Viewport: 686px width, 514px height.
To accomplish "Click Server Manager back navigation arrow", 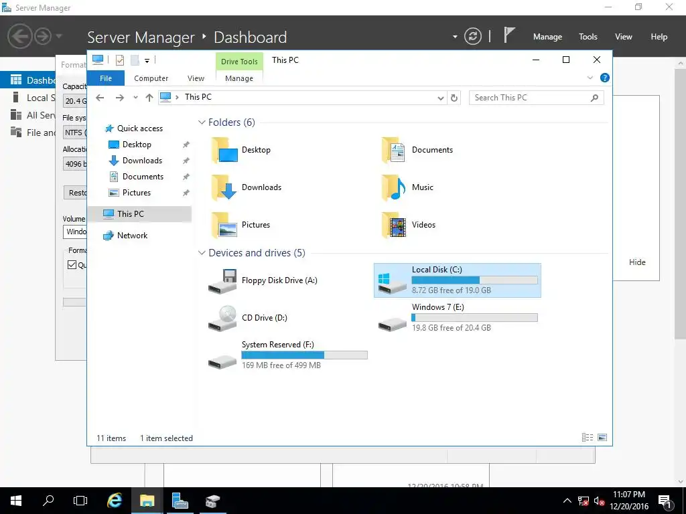I will pyautogui.click(x=19, y=36).
